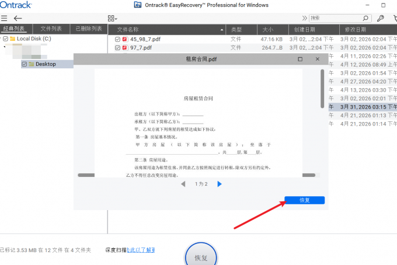The width and height of the screenshot is (397, 265).
Task: Open the hamburger menu icon
Action: 4,18
